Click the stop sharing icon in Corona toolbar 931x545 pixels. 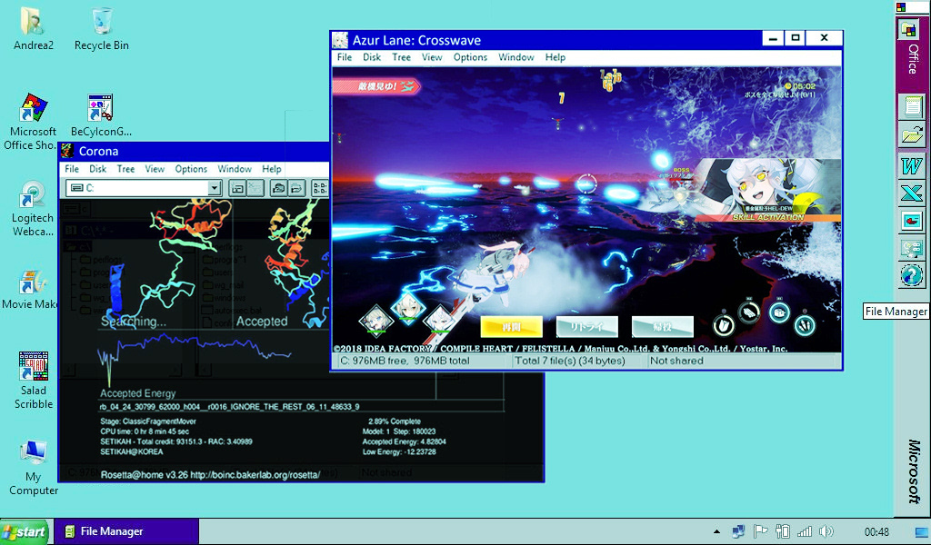[297, 189]
